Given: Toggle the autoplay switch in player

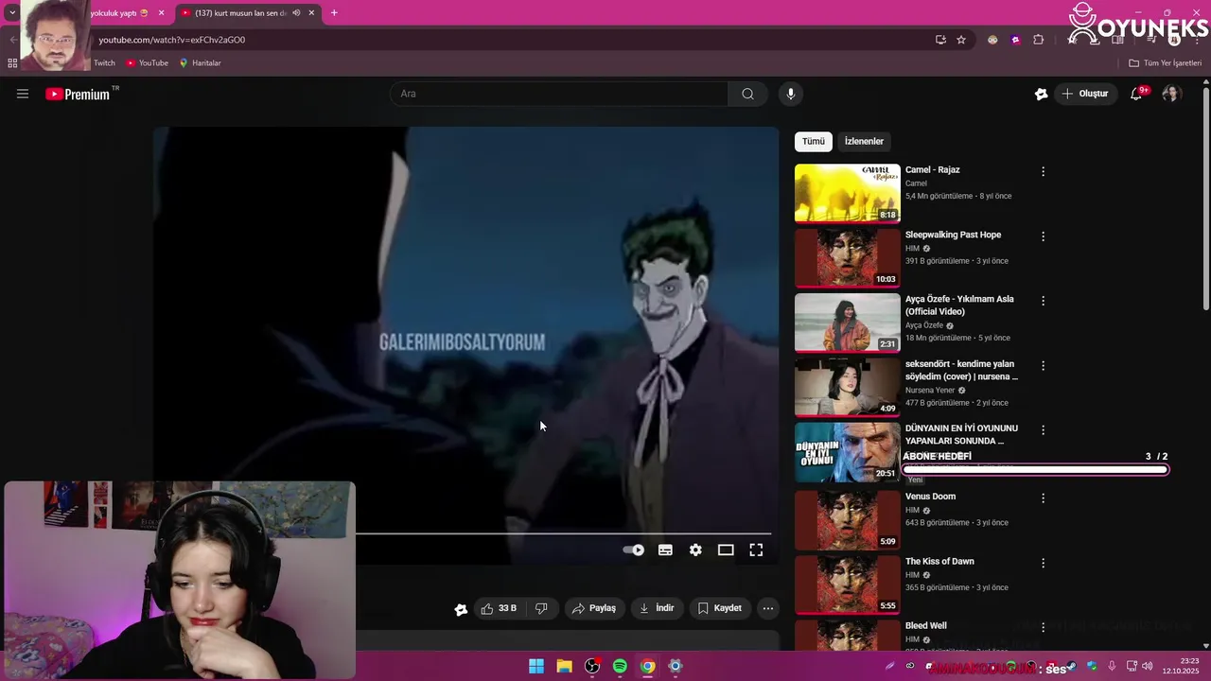Looking at the screenshot, I should point(633,550).
